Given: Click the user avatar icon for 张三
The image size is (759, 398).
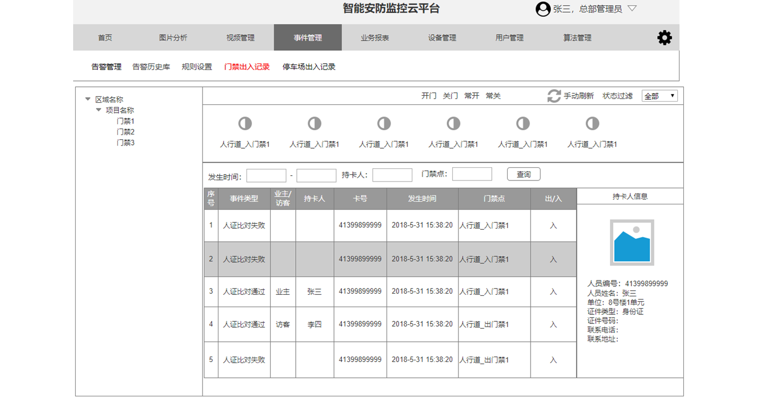Looking at the screenshot, I should coord(543,9).
